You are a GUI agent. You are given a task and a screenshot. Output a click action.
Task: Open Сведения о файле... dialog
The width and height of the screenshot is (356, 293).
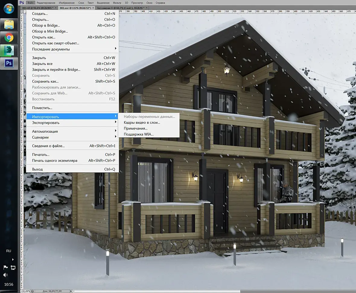(72, 146)
